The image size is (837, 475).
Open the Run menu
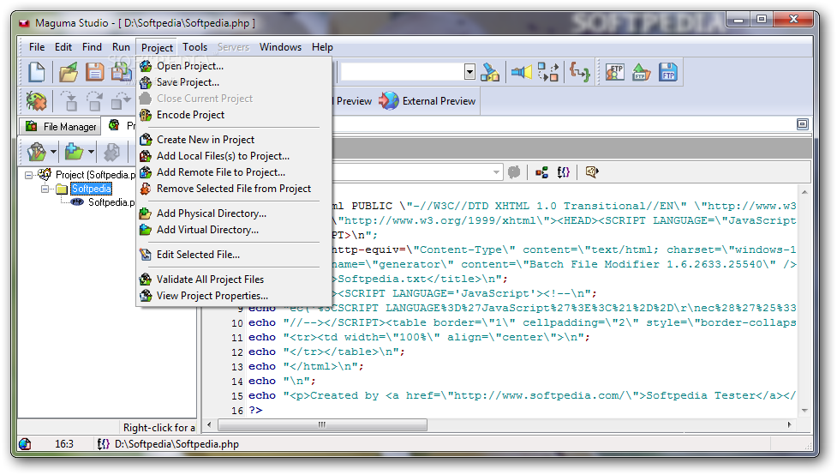click(x=121, y=47)
